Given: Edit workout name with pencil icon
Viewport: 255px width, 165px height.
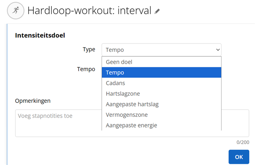Looking at the screenshot, I should 157,11.
